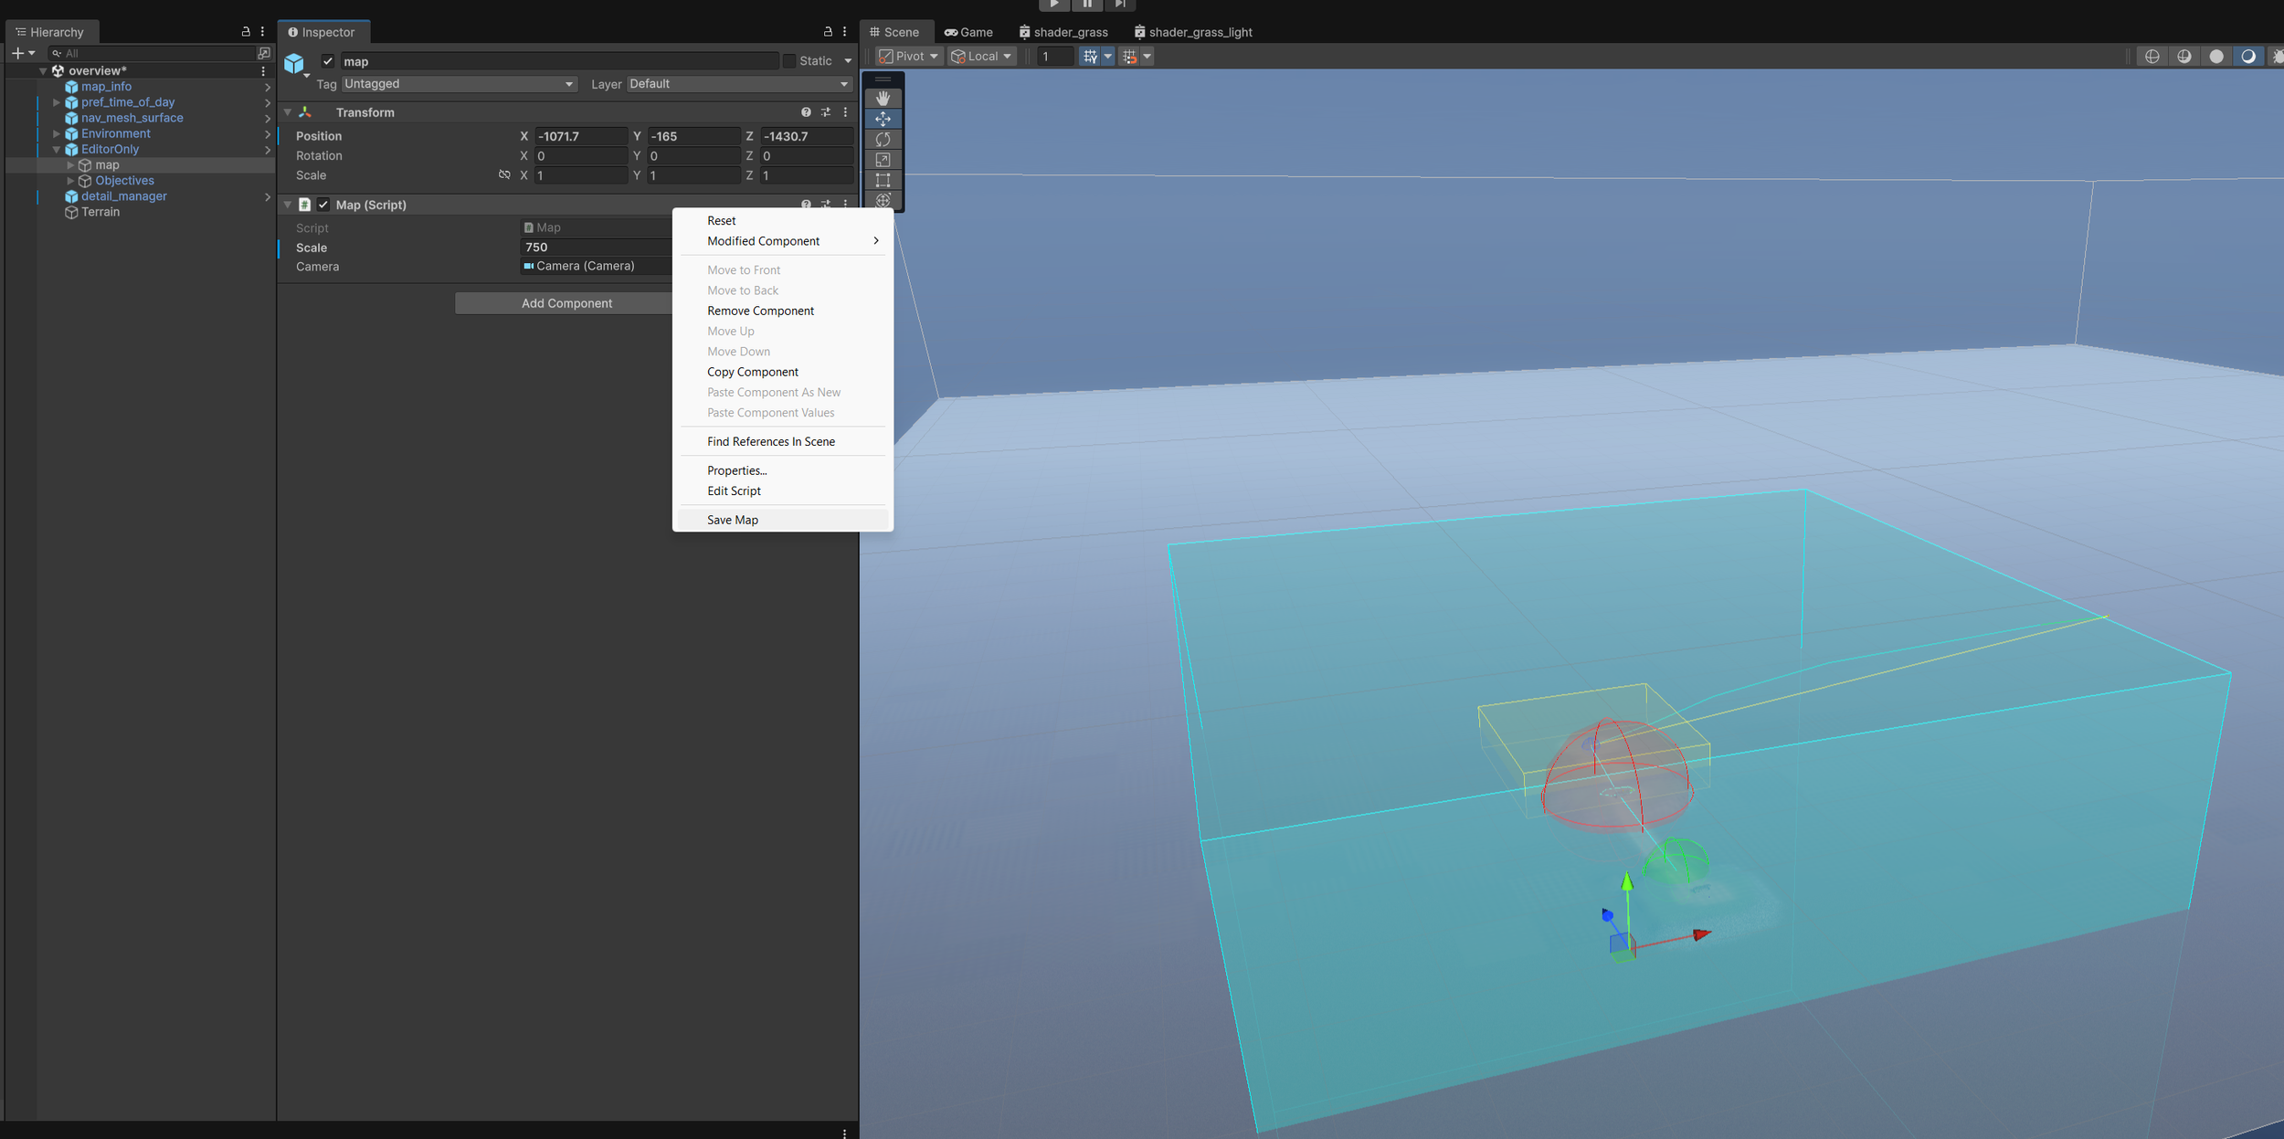Click the Play button
Viewport: 2284px width, 1139px height.
pos(1053,5)
